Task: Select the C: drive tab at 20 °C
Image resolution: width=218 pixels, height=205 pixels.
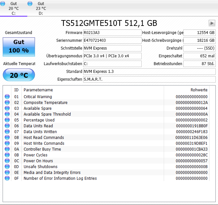Action: point(14,8)
